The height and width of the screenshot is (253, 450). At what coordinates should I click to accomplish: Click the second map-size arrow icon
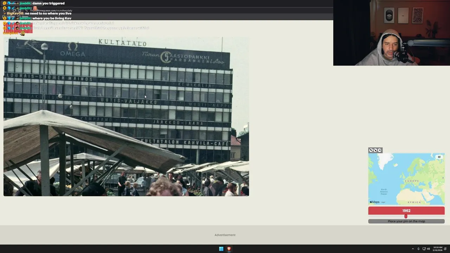(x=375, y=150)
